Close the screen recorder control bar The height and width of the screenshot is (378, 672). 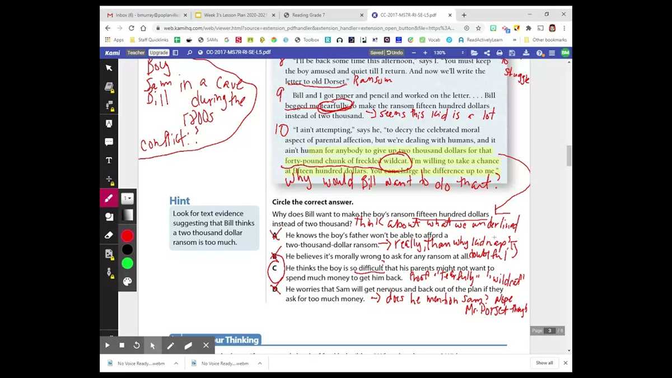206,346
